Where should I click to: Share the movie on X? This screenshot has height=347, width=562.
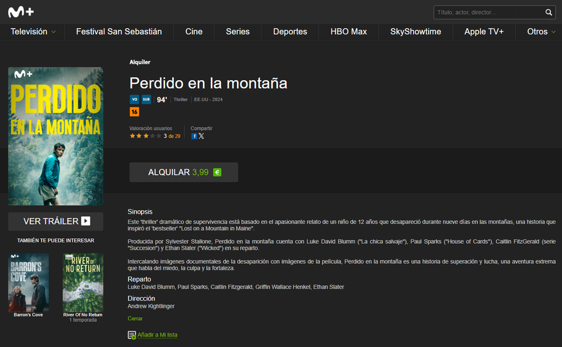[201, 135]
